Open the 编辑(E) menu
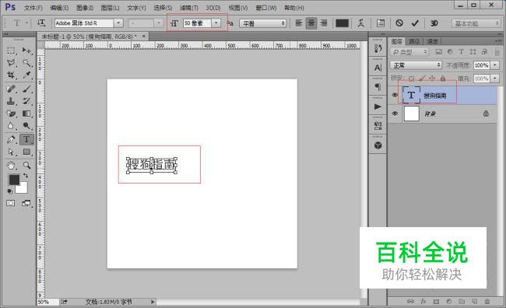This screenshot has height=308, width=506. pos(59,8)
